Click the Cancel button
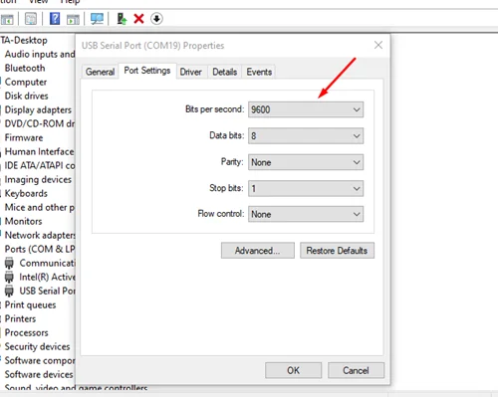498x397 pixels. (x=356, y=370)
